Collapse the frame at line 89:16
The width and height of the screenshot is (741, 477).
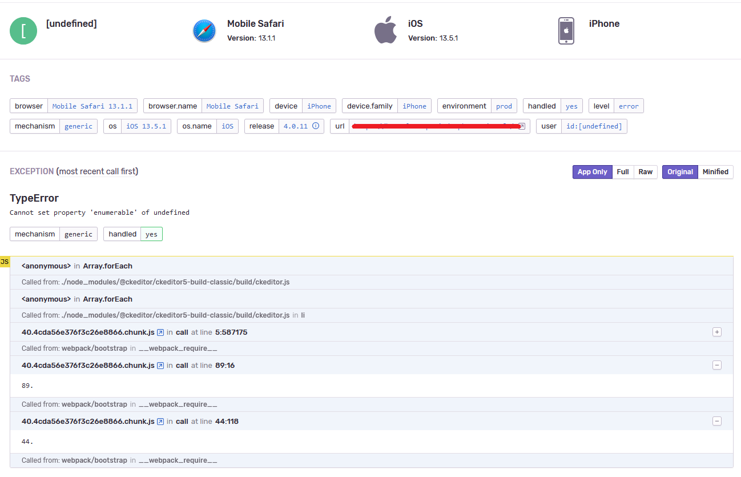coord(716,365)
